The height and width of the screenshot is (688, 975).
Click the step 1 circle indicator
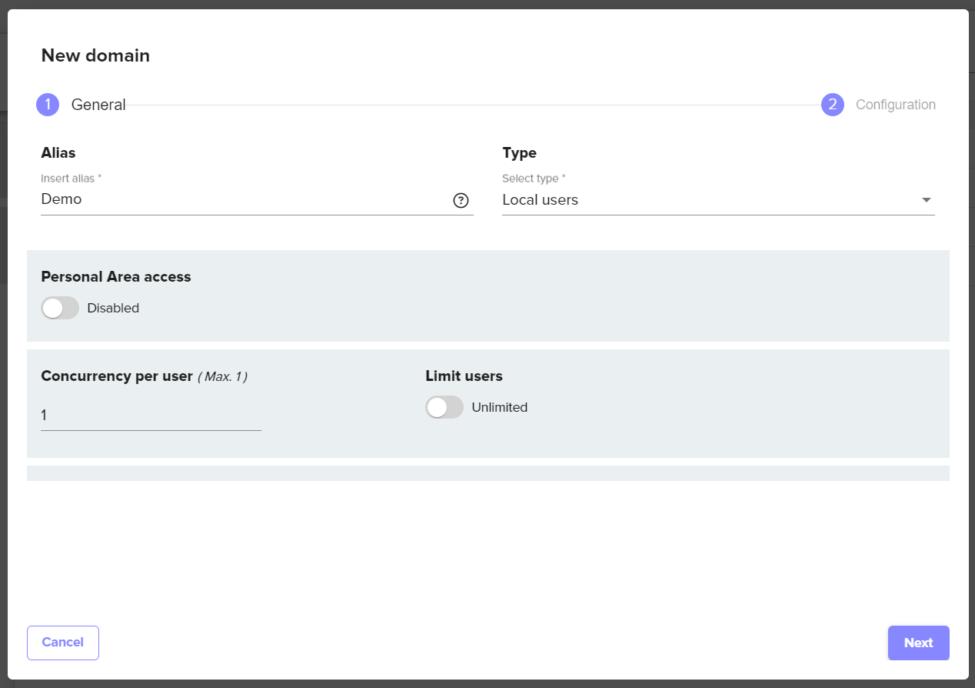(48, 105)
